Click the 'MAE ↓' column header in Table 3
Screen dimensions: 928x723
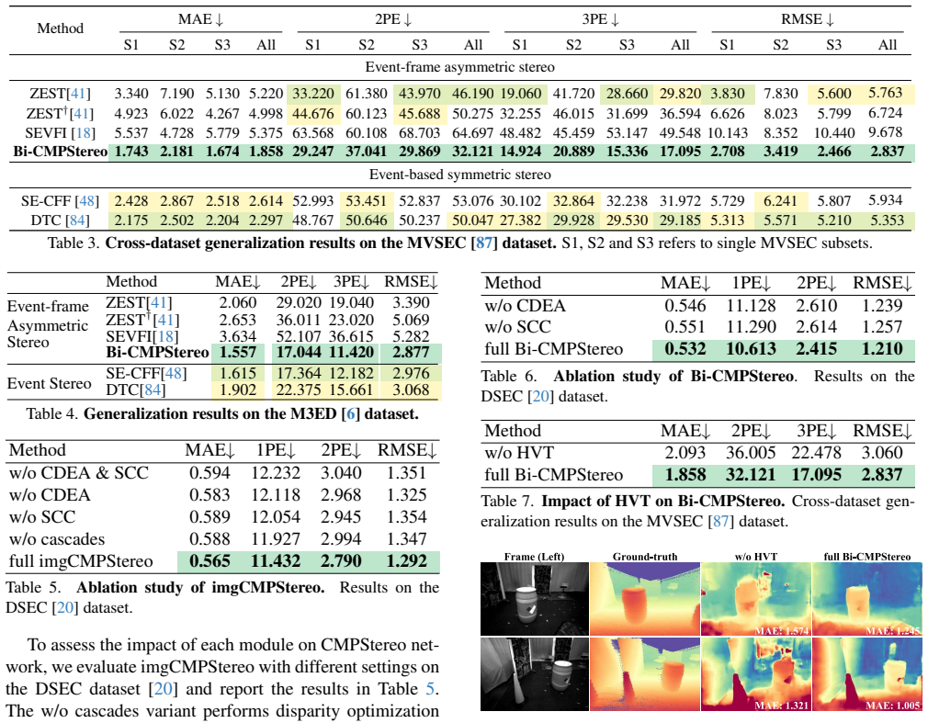point(200,19)
